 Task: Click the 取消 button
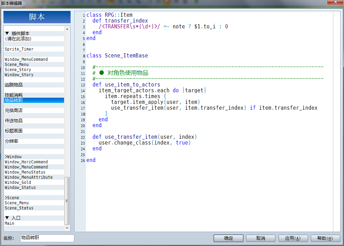(261, 238)
